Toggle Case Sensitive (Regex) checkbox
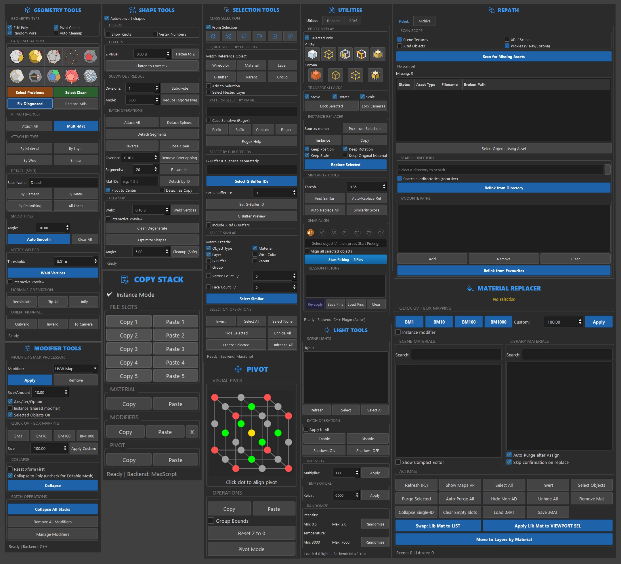621x564 pixels. [209, 120]
